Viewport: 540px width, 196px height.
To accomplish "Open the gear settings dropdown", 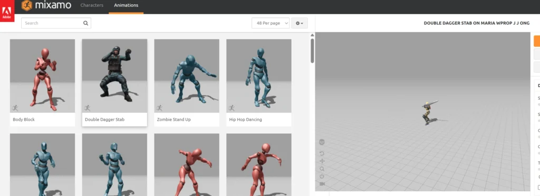I will (x=300, y=23).
